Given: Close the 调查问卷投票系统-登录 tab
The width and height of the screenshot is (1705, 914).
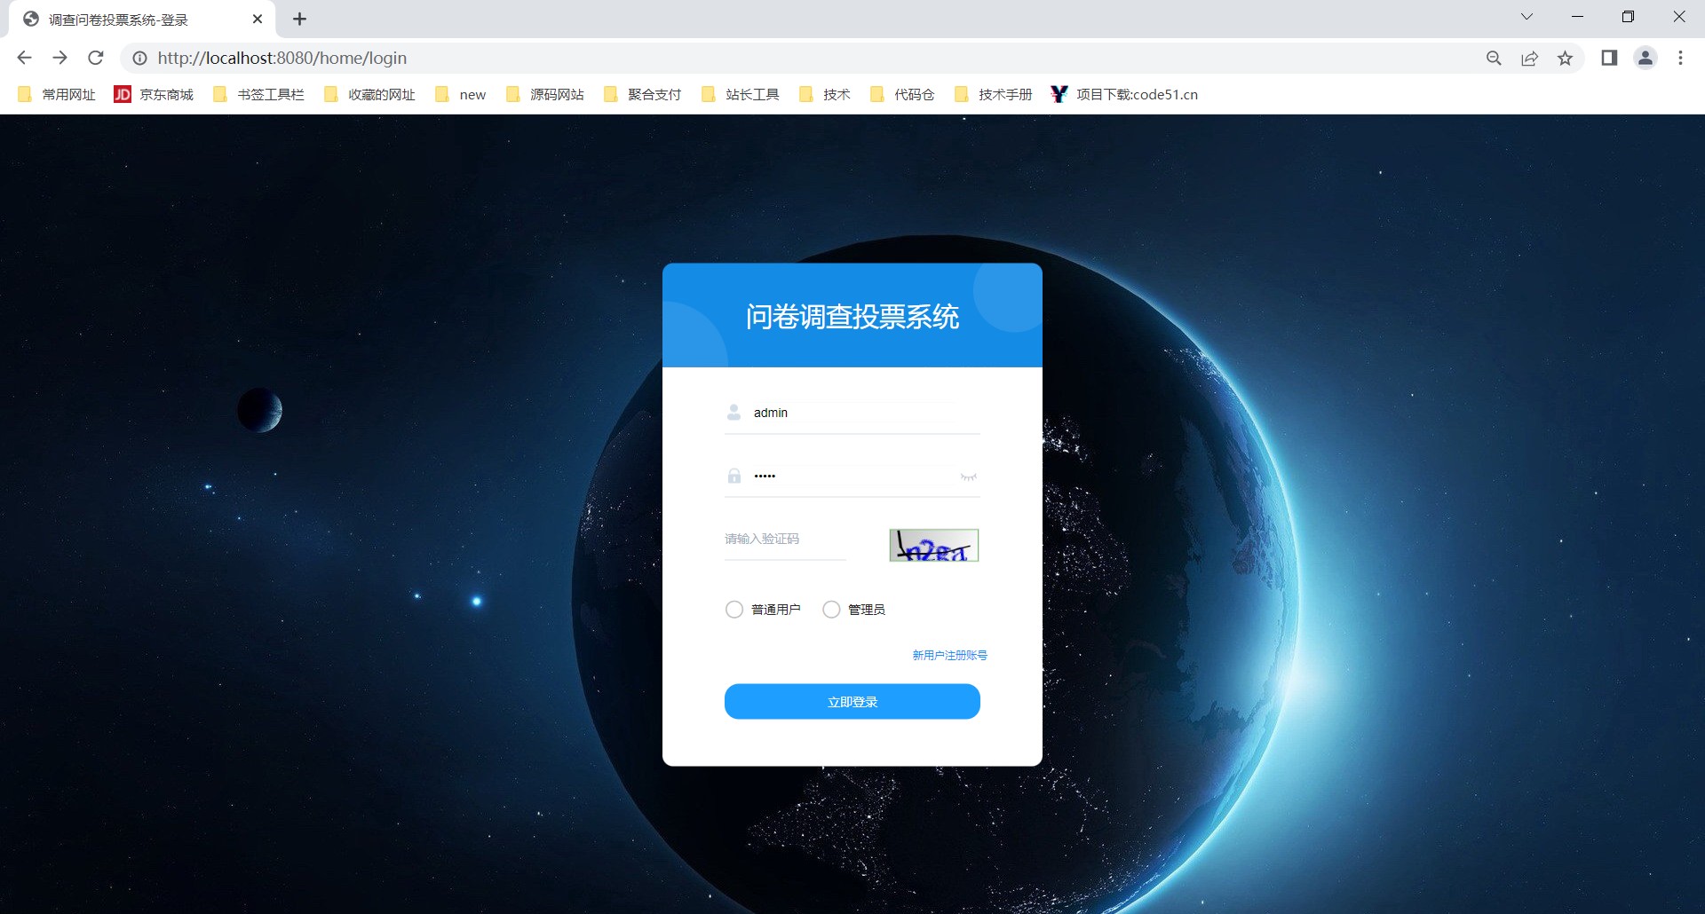Looking at the screenshot, I should pos(258,19).
